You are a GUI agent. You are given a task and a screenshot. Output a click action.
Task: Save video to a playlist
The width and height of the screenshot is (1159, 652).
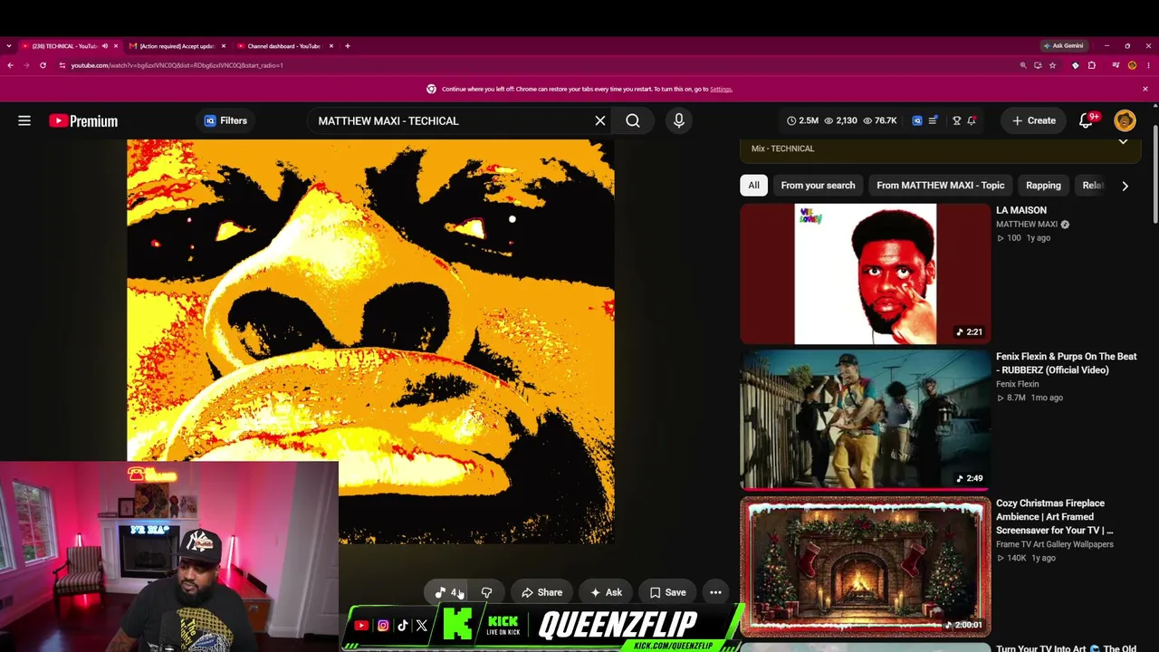point(667,592)
